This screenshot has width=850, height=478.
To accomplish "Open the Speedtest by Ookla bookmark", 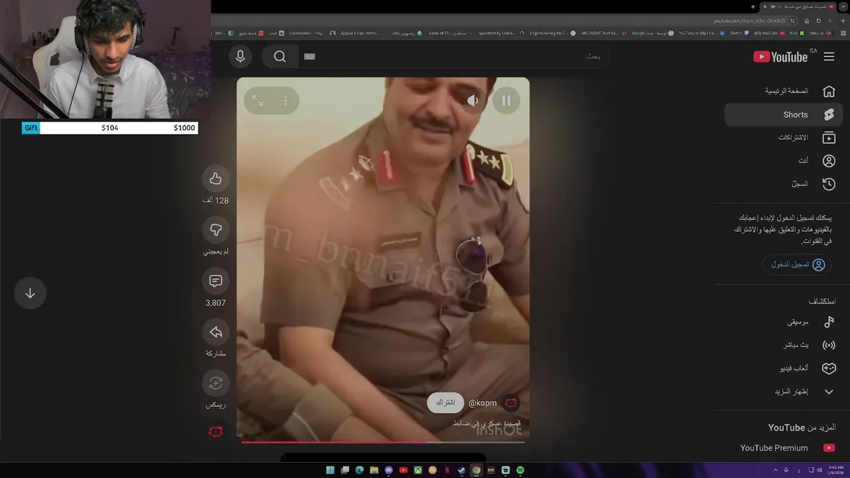I will point(501,33).
